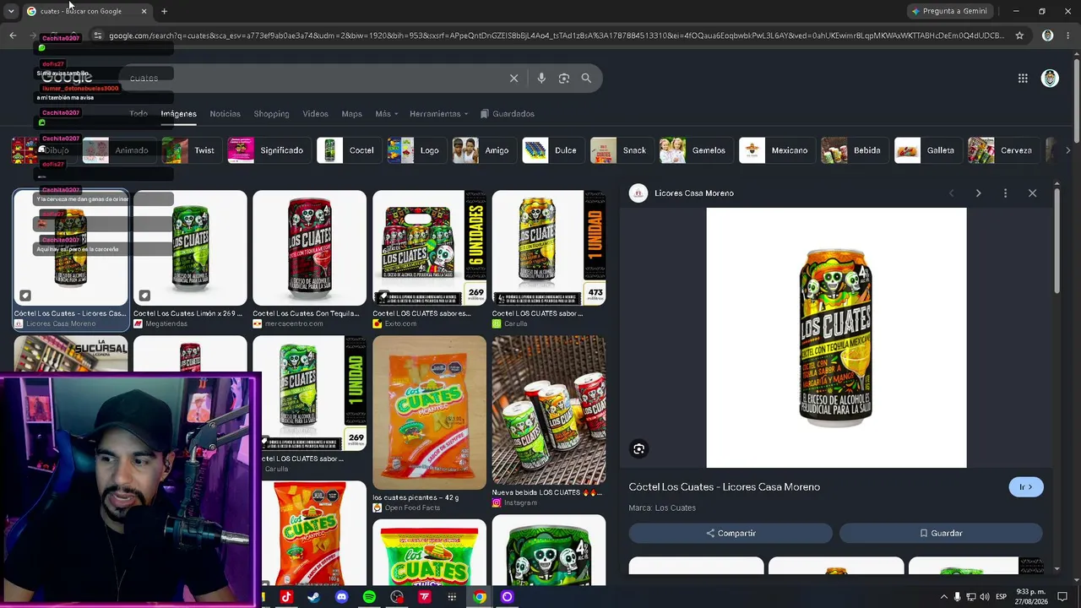Show hidden system tray icons
This screenshot has height=608, width=1081.
944,597
